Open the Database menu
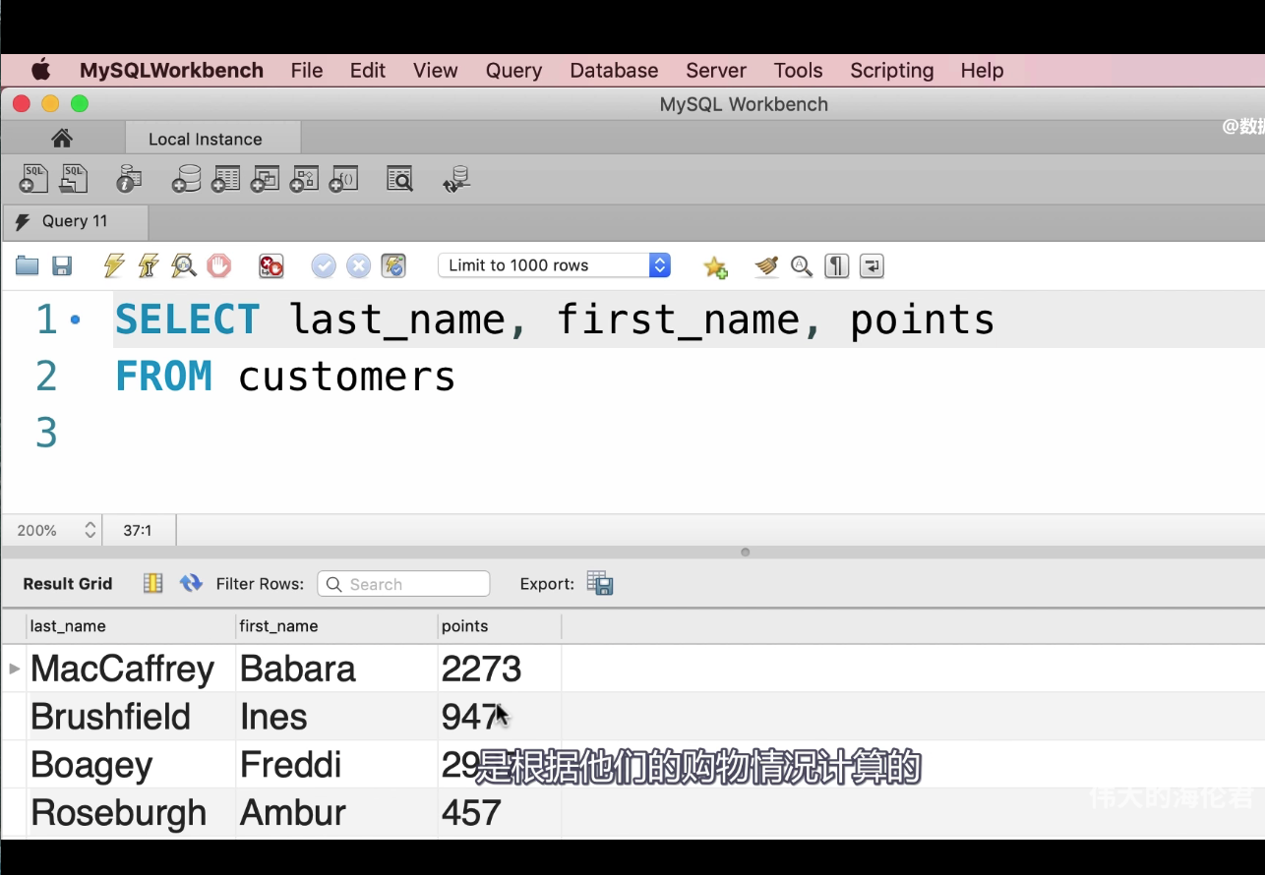The height and width of the screenshot is (875, 1265). [614, 71]
